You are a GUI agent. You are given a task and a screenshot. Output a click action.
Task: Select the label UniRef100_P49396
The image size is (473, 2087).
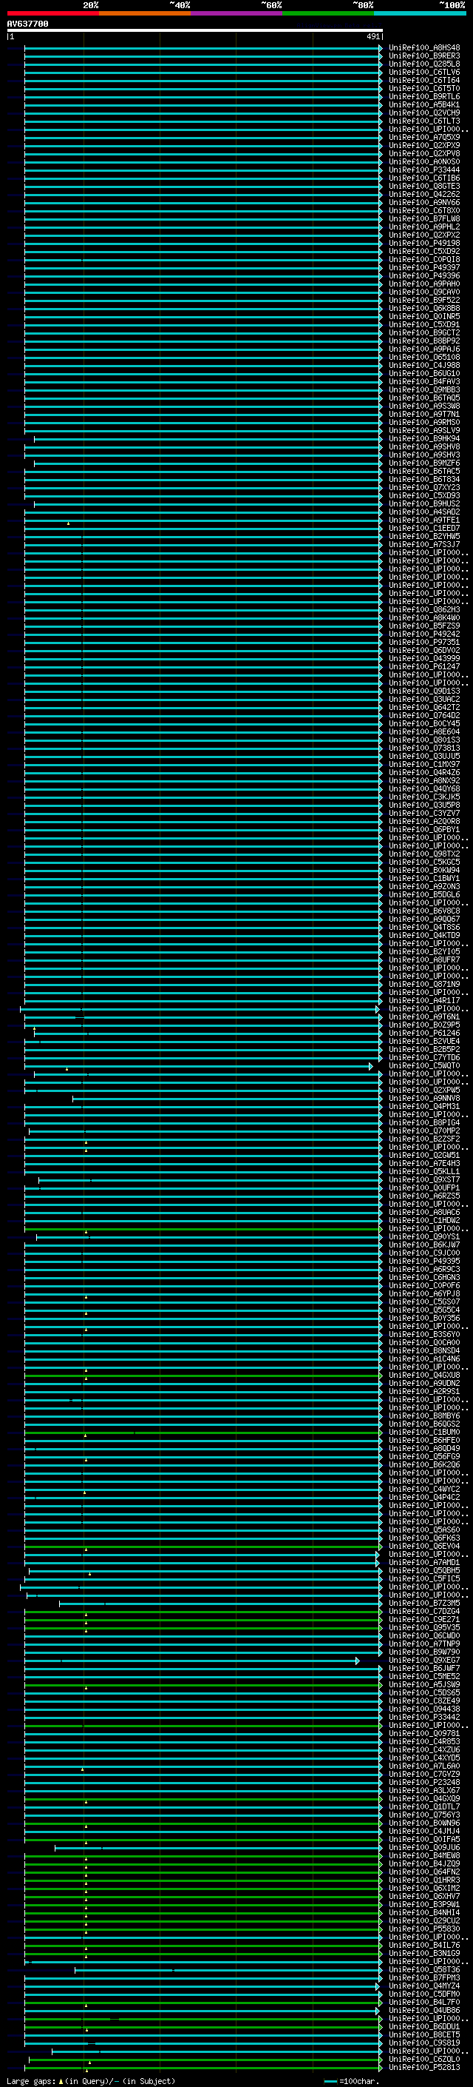coord(424,276)
